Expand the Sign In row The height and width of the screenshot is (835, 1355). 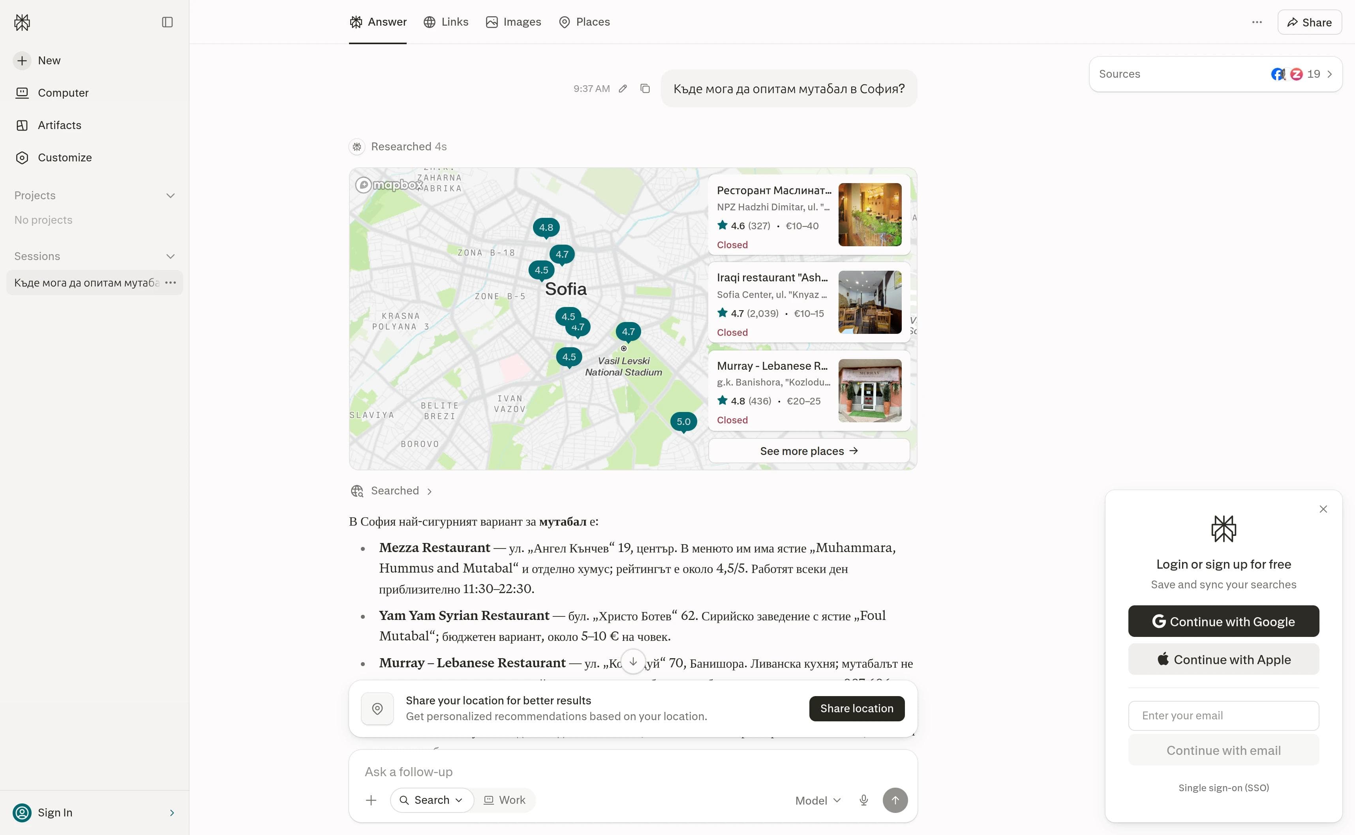[x=94, y=813]
